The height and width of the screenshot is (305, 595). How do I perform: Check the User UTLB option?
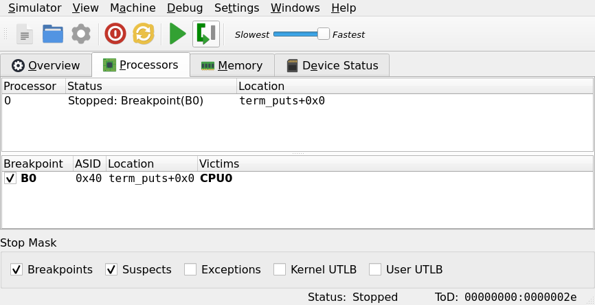375,270
